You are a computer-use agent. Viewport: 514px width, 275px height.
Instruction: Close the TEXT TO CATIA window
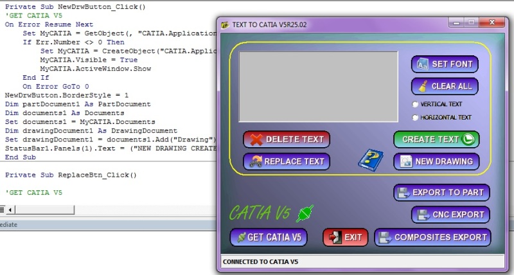click(x=492, y=22)
